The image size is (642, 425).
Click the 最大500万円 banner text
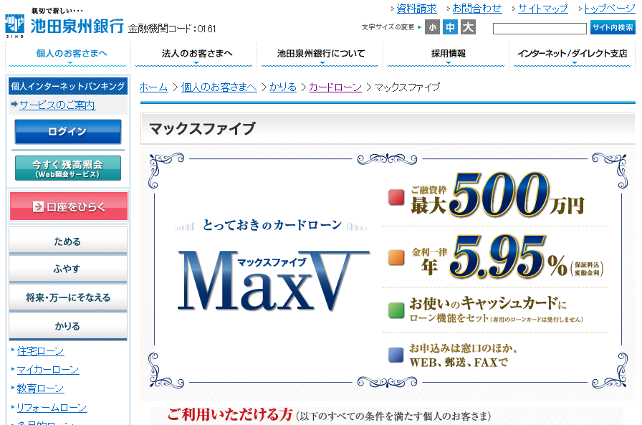tap(498, 196)
